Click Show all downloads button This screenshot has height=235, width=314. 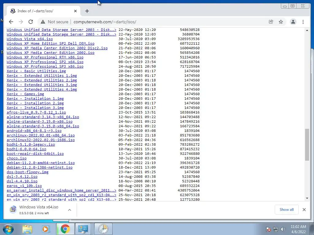(287, 209)
